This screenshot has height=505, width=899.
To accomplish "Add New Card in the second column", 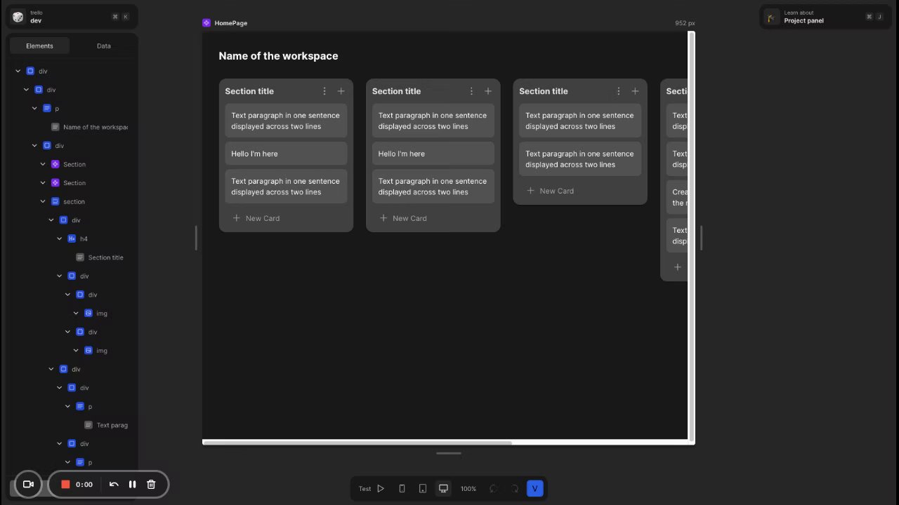I will click(x=403, y=218).
